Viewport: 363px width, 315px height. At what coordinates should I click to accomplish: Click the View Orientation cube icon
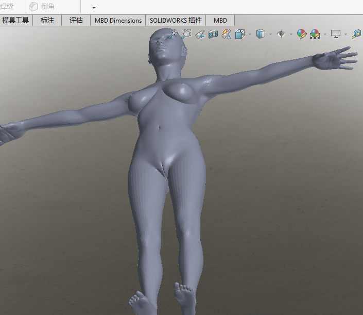240,34
